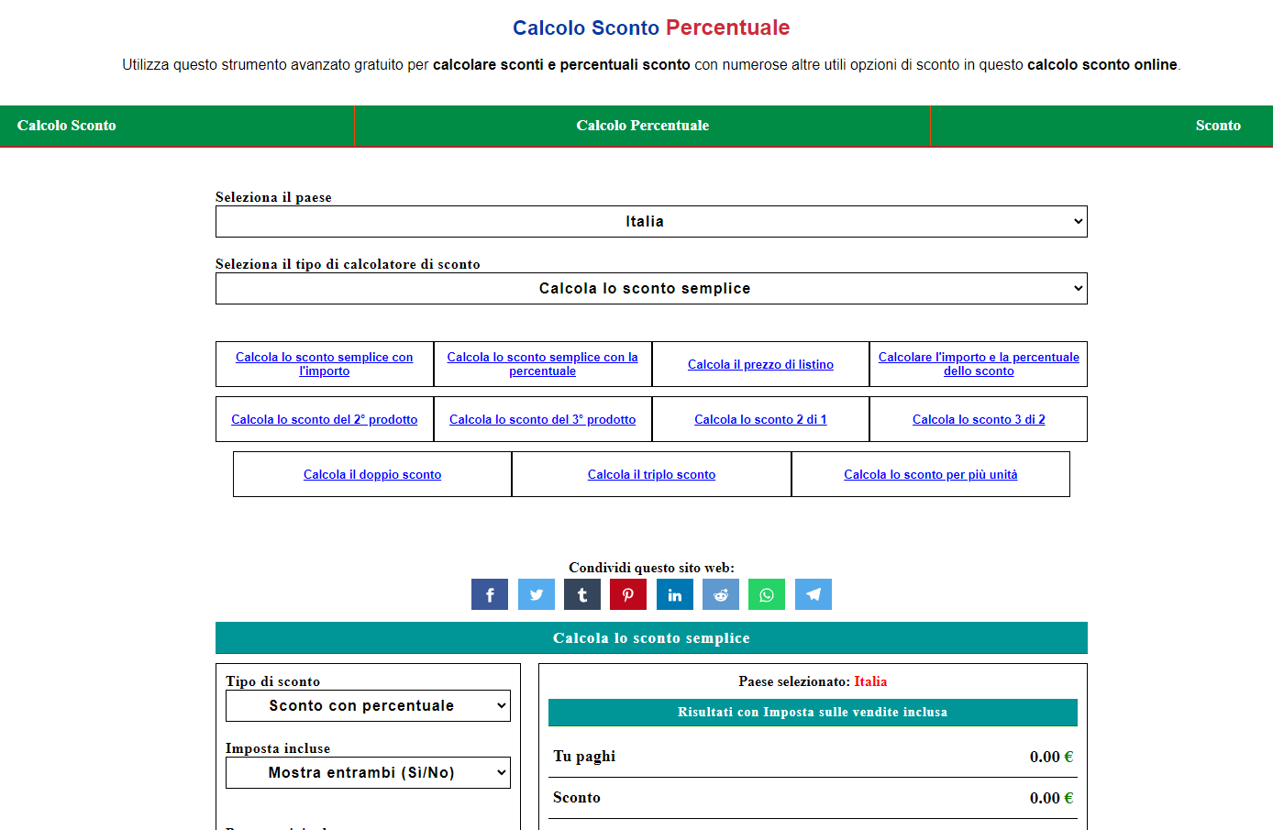This screenshot has height=830, width=1273.
Task: Open the calculator type dropdown
Action: [651, 288]
